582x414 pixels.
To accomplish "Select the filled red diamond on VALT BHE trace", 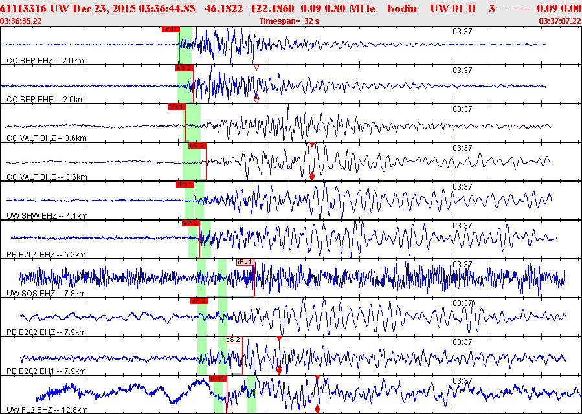I will click(312, 176).
